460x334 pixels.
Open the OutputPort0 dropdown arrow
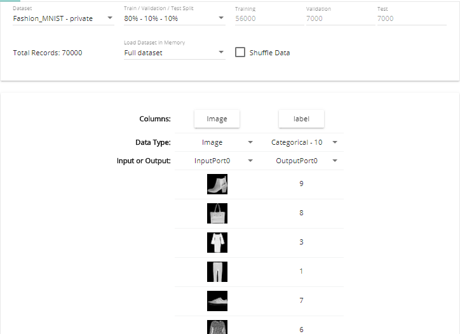coord(335,161)
